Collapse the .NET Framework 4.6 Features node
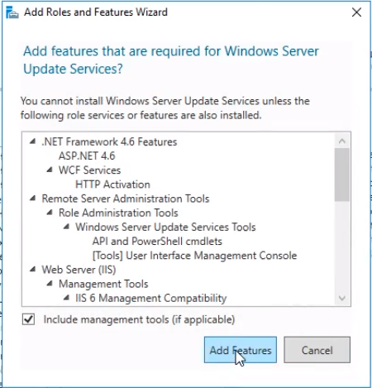Image resolution: width=372 pixels, height=388 pixels. (x=33, y=141)
